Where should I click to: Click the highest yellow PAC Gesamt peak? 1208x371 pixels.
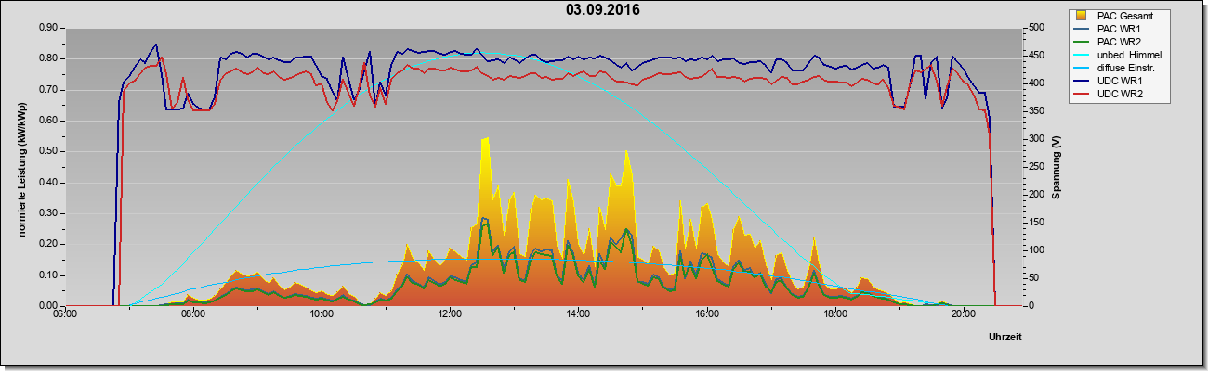coord(484,141)
